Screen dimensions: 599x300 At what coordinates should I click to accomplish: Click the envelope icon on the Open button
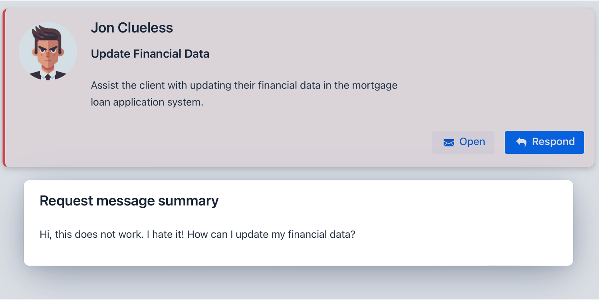tap(449, 143)
